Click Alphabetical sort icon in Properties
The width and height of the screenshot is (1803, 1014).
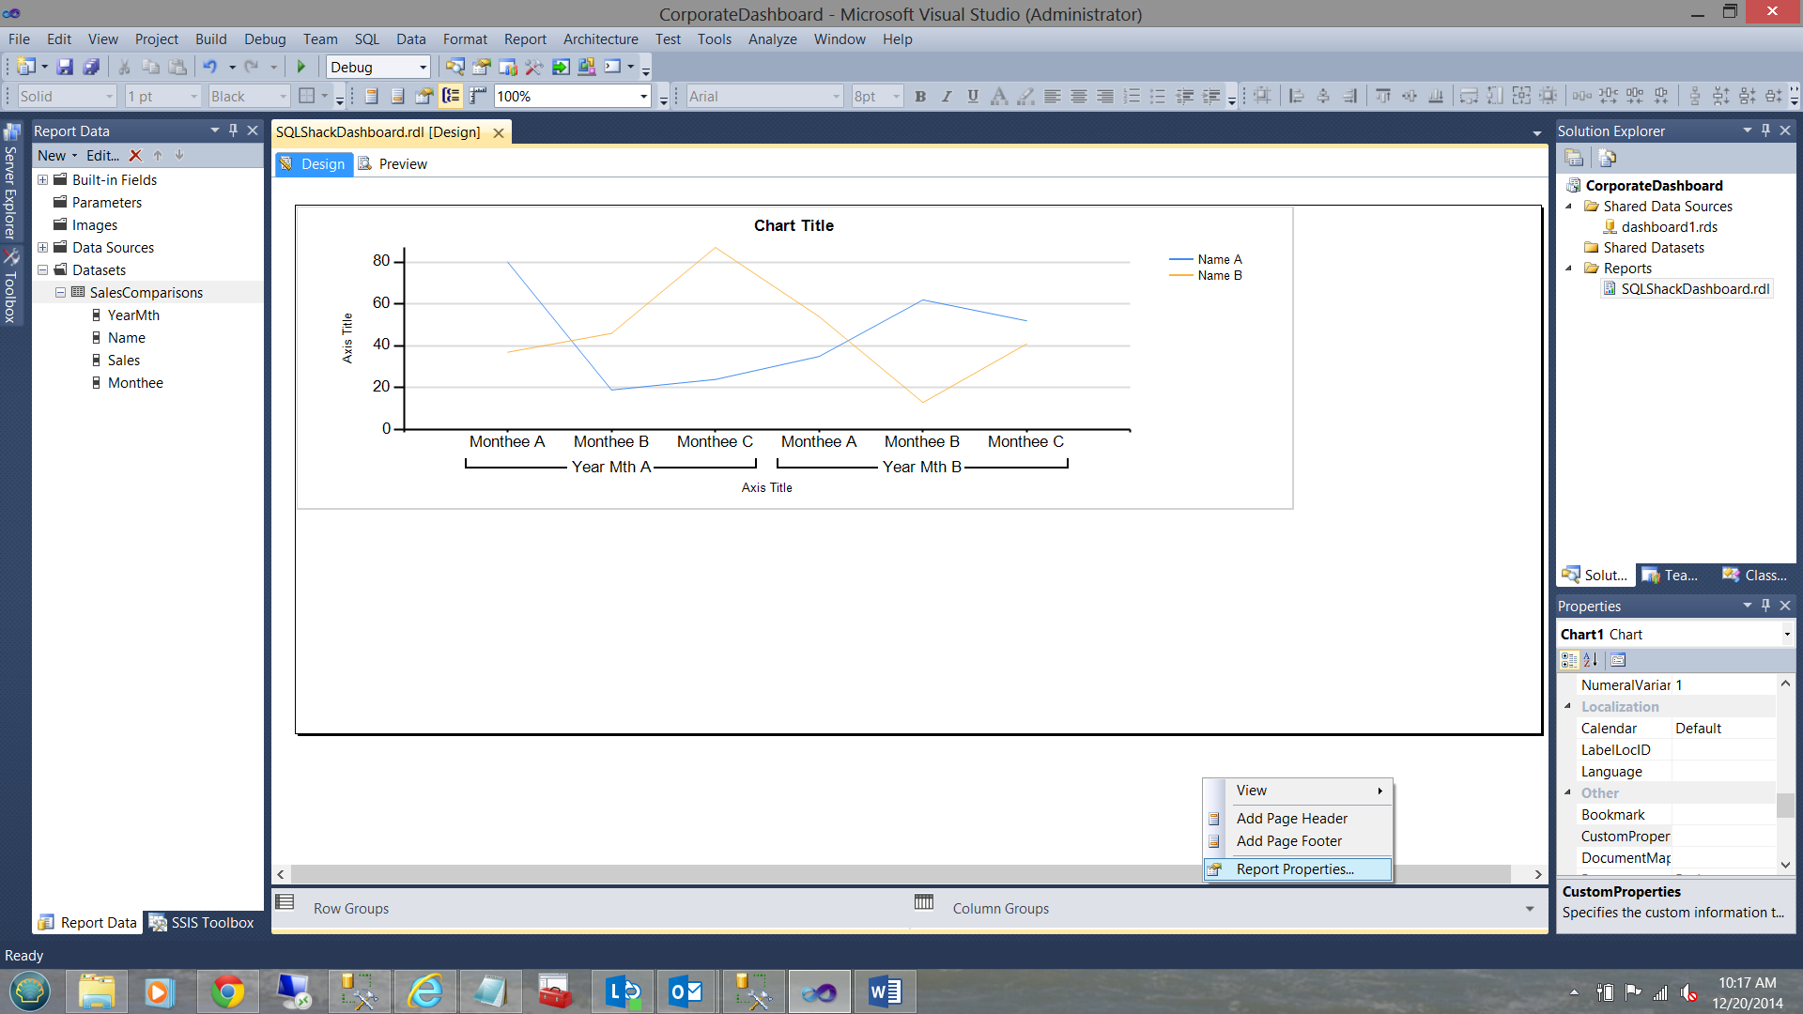(x=1591, y=660)
